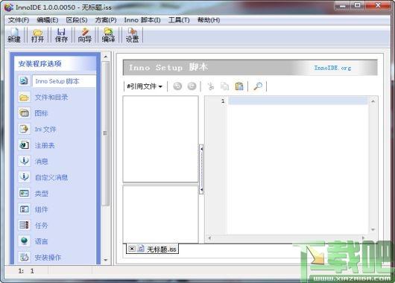This screenshot has width=395, height=283.
Task: Click the 安装程序选项 sidebar header
Action: point(39,64)
